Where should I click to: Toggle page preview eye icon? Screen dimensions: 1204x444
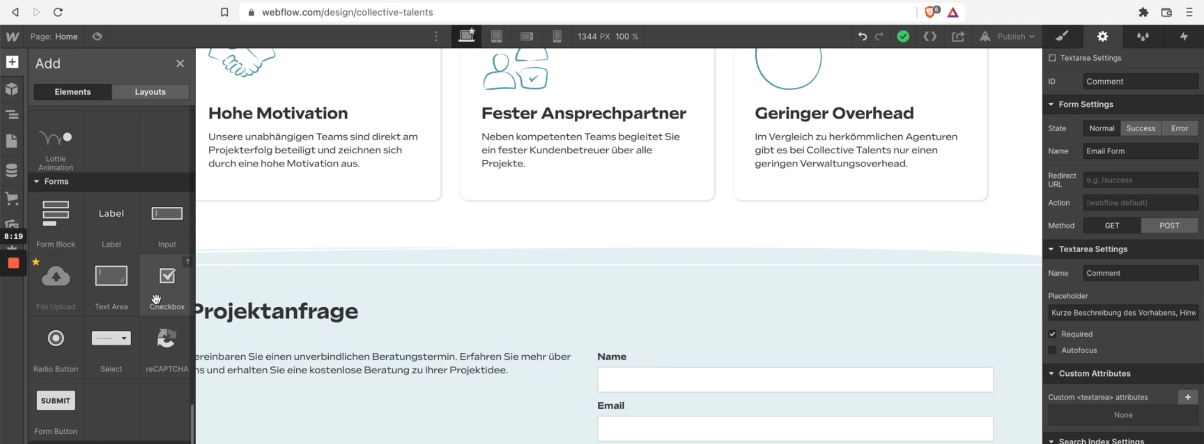[97, 37]
